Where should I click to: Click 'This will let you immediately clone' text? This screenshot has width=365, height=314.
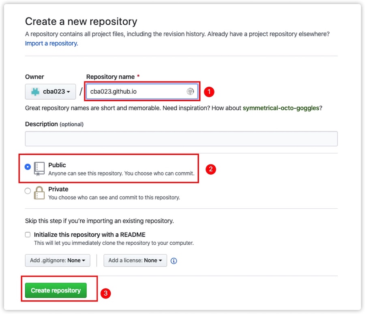(x=114, y=243)
